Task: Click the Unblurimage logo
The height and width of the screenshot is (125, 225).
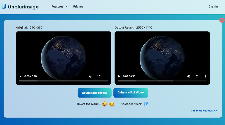Action: [x=20, y=6]
